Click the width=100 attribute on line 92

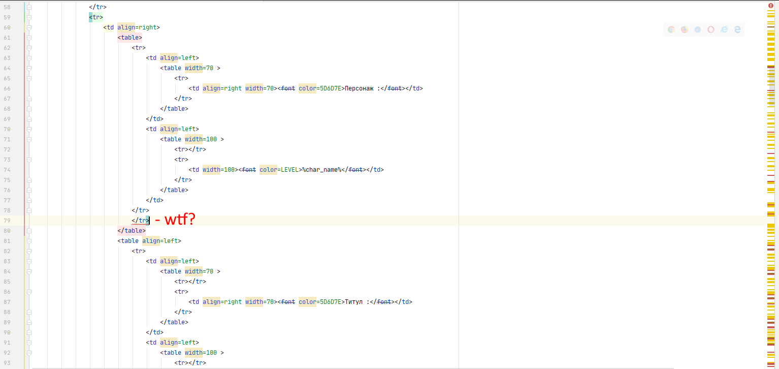tap(201, 353)
